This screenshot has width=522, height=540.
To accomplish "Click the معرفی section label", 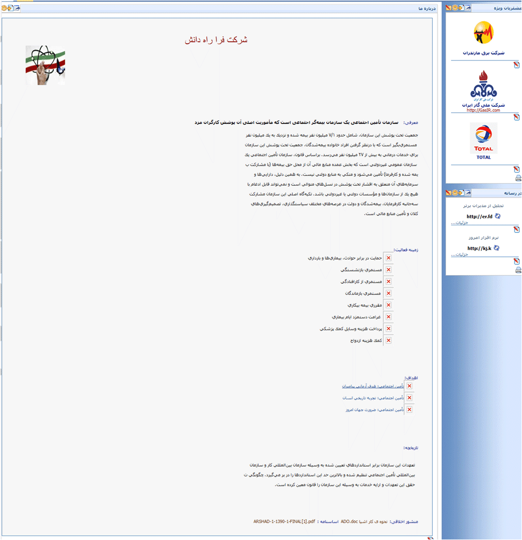I will coord(411,122).
